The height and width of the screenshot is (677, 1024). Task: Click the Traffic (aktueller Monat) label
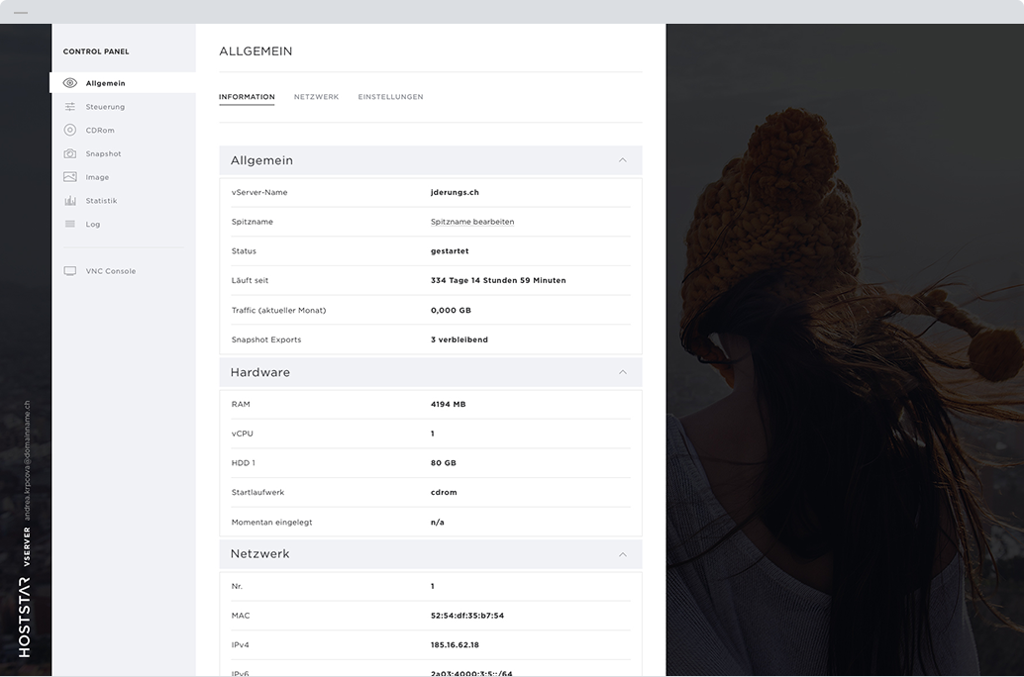tap(278, 310)
